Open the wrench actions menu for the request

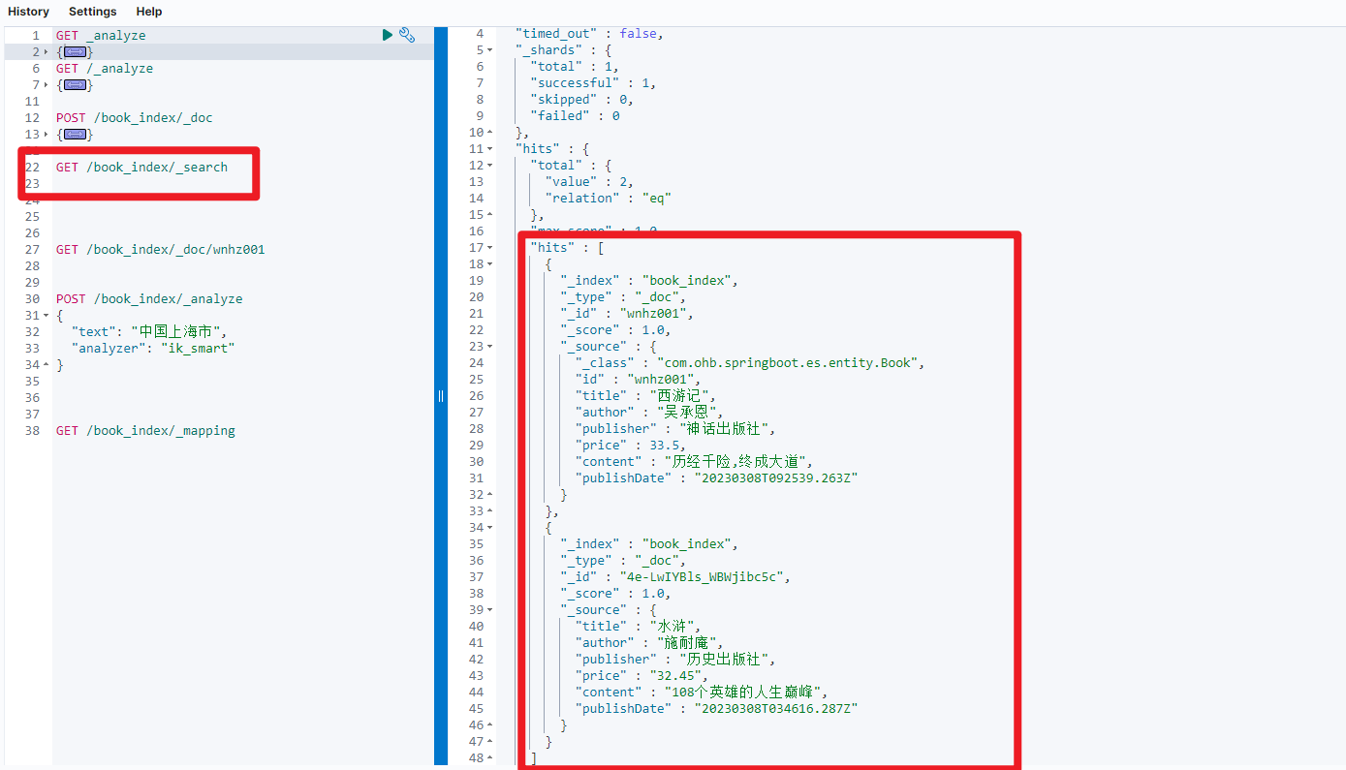[x=407, y=35]
